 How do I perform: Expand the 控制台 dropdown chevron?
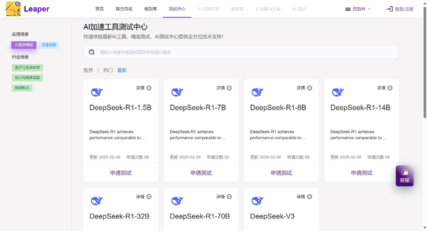370,9
